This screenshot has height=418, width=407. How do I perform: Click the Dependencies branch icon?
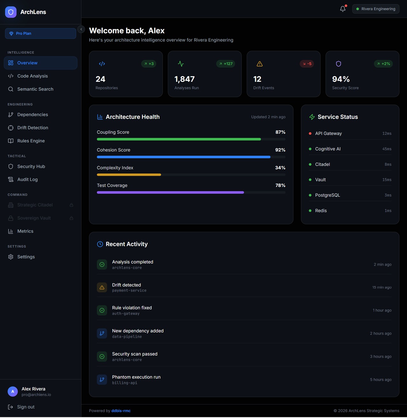11,114
